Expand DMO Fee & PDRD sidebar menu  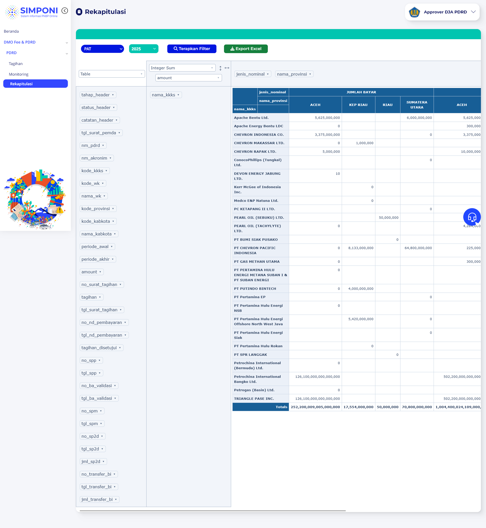pyautogui.click(x=35, y=42)
